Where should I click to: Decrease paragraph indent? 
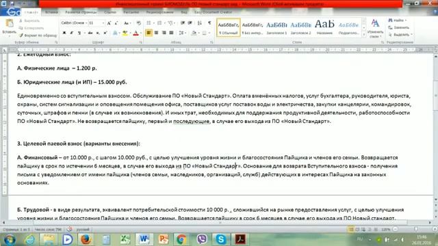click(x=183, y=23)
